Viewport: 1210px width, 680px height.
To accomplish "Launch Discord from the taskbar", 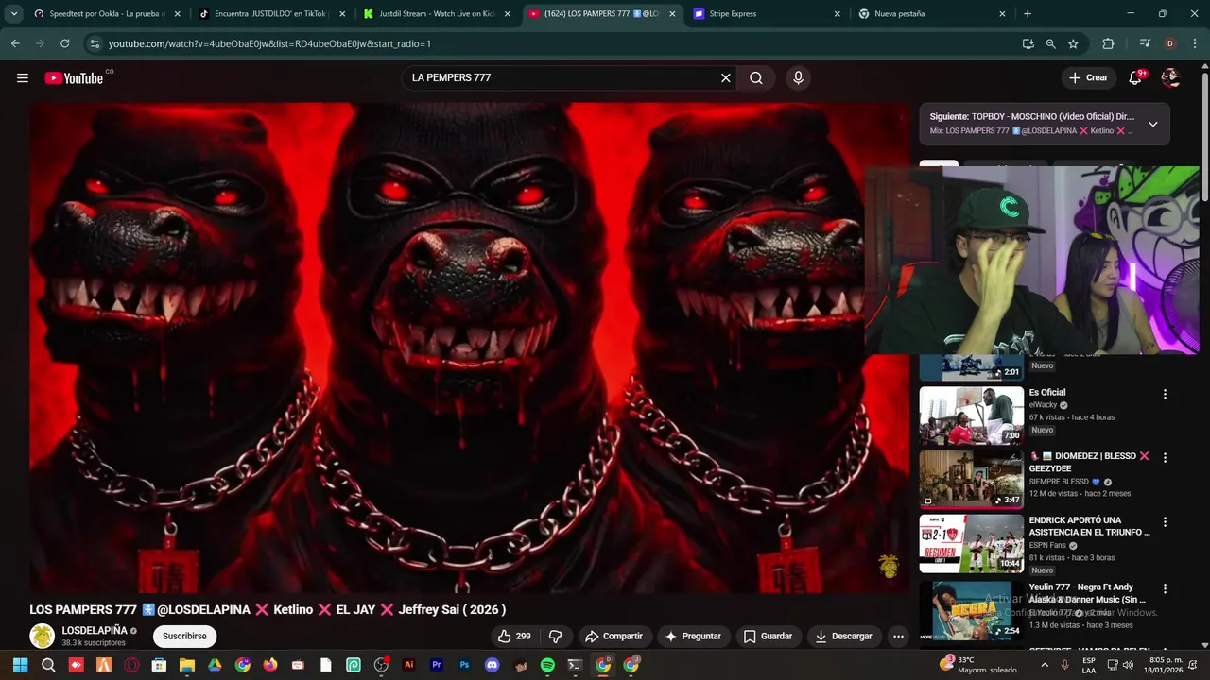I will [492, 665].
